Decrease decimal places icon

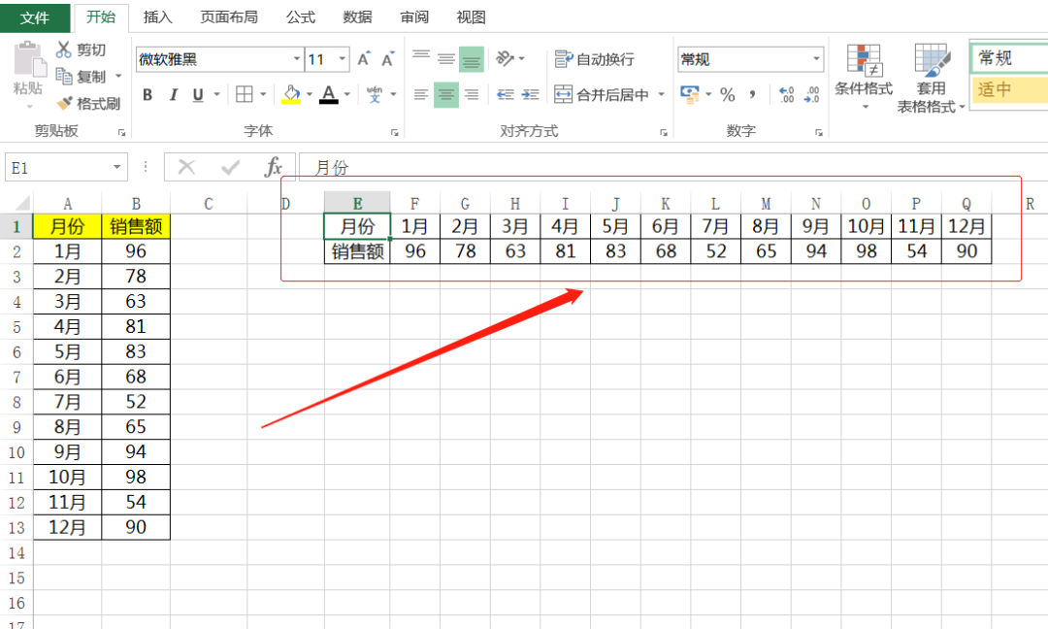[x=811, y=94]
